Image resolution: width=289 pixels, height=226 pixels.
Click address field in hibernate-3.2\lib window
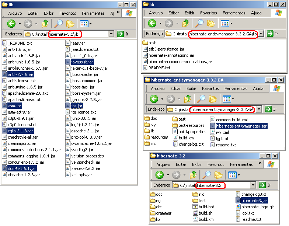click(x=69, y=34)
